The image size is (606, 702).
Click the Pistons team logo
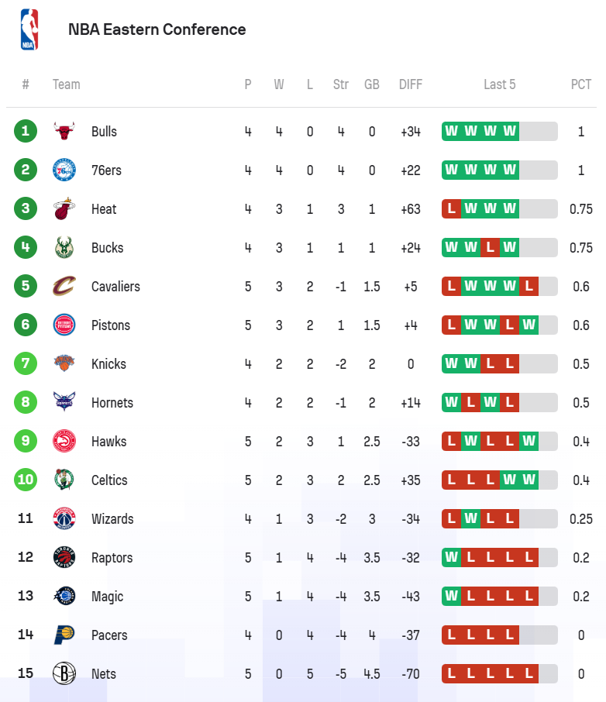[64, 325]
